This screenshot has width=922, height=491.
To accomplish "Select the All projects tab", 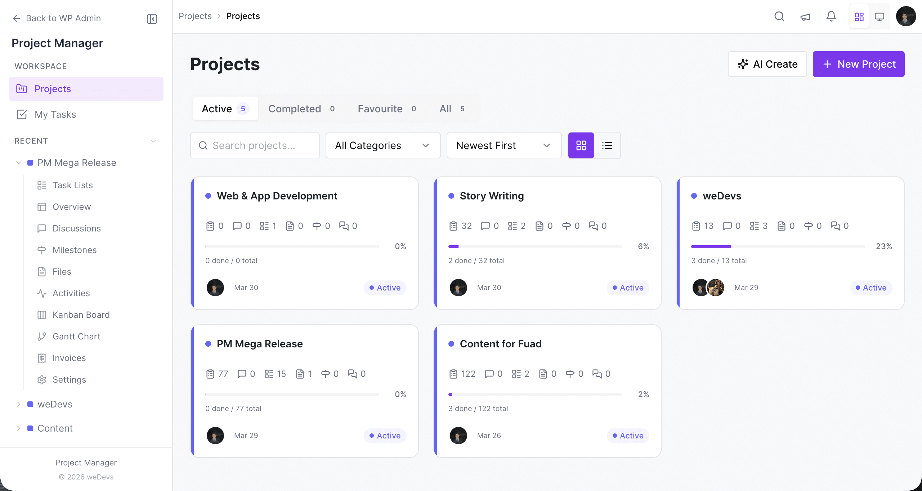I will click(452, 109).
